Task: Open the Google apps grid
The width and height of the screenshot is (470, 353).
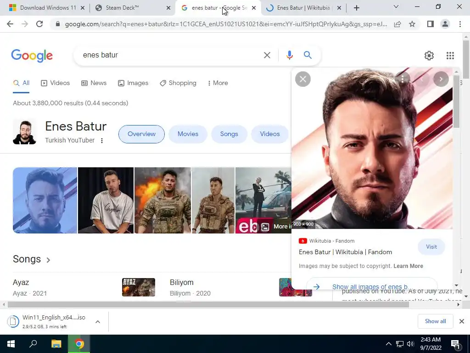Action: (450, 56)
